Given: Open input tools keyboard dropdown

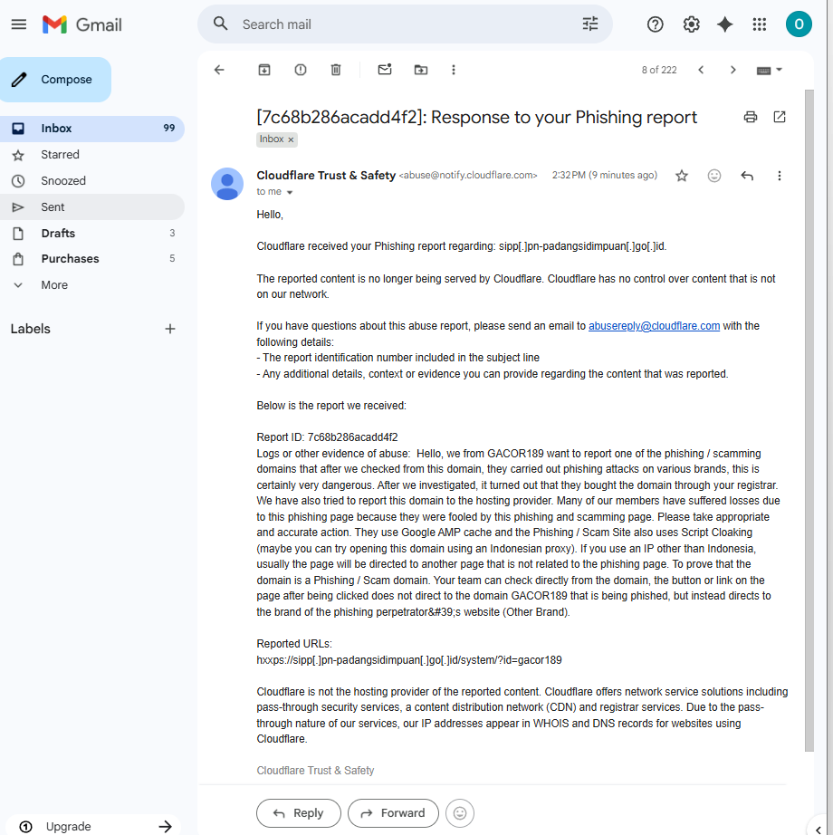Looking at the screenshot, I should (769, 71).
